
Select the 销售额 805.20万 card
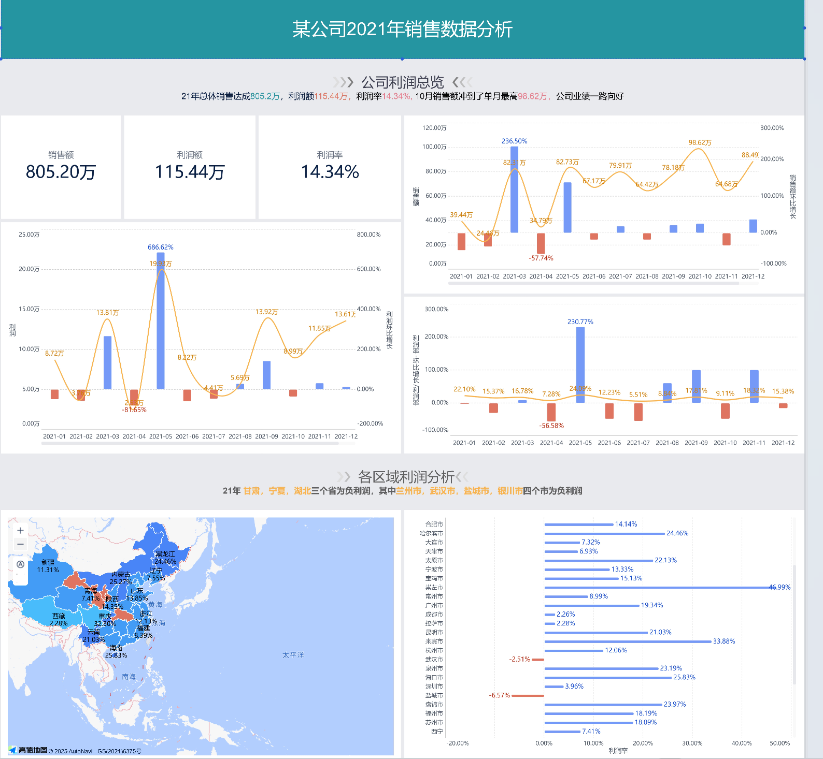(x=61, y=167)
